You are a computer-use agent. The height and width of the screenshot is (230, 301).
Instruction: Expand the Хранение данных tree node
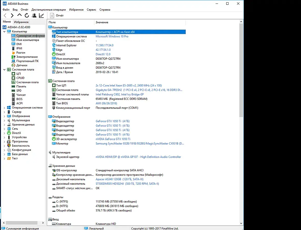[4, 125]
